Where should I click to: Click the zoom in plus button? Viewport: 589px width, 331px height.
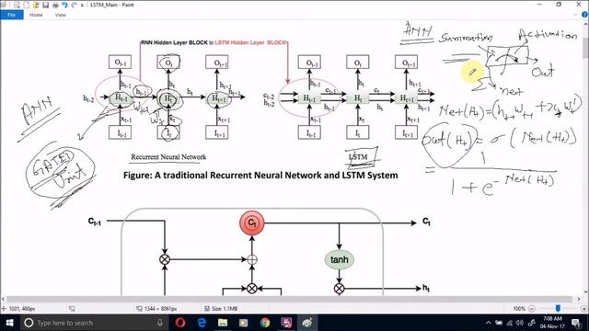pyautogui.click(x=584, y=309)
